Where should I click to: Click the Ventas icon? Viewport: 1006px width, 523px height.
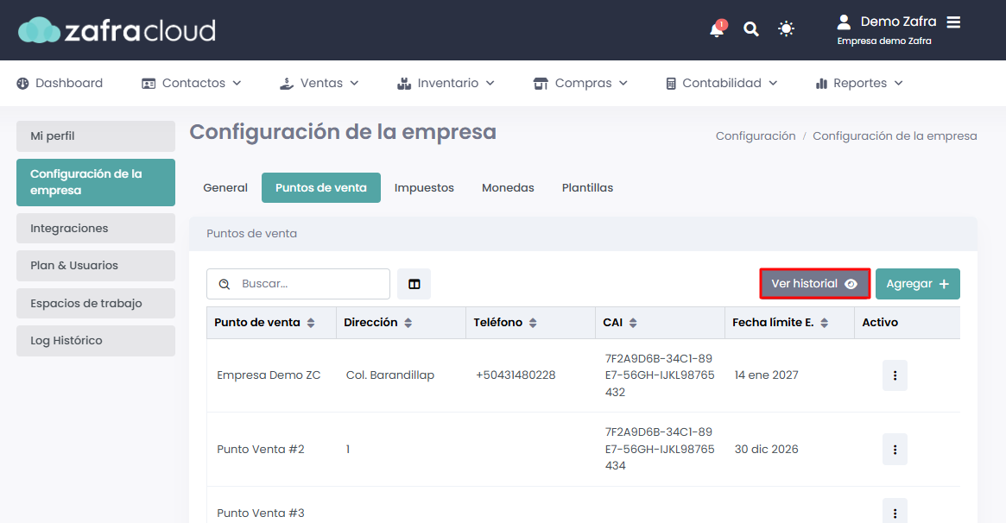coord(287,84)
